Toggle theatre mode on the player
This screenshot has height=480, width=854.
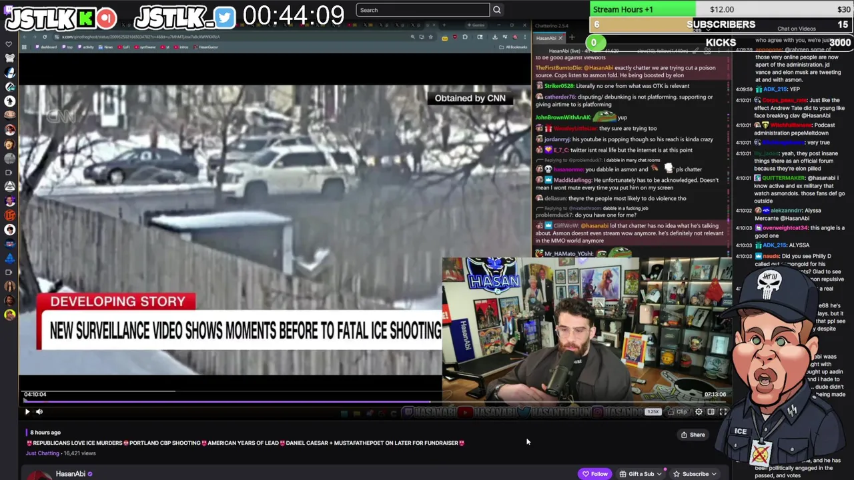coord(711,411)
